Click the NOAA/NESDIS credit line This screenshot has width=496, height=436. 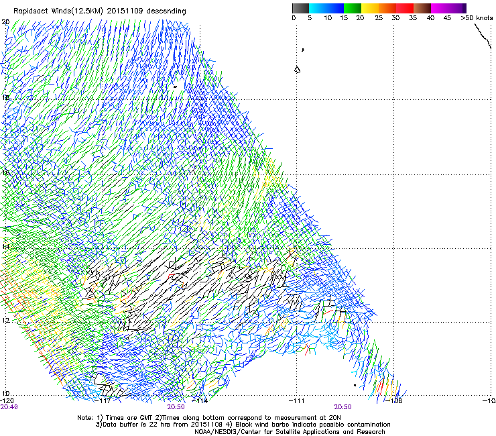point(290,432)
